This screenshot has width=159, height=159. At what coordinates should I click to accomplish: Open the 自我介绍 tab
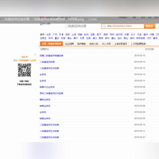point(94,44)
